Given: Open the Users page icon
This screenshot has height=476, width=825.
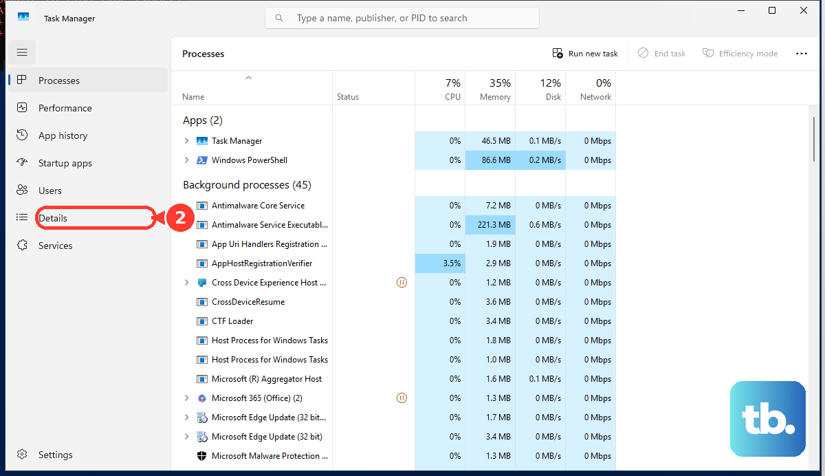Looking at the screenshot, I should pos(22,191).
